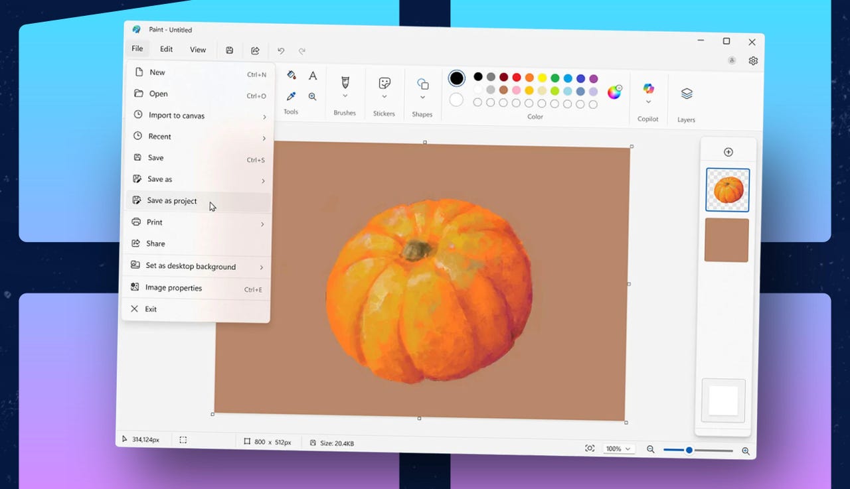Open the zoom percentage 100% dropdown

618,449
